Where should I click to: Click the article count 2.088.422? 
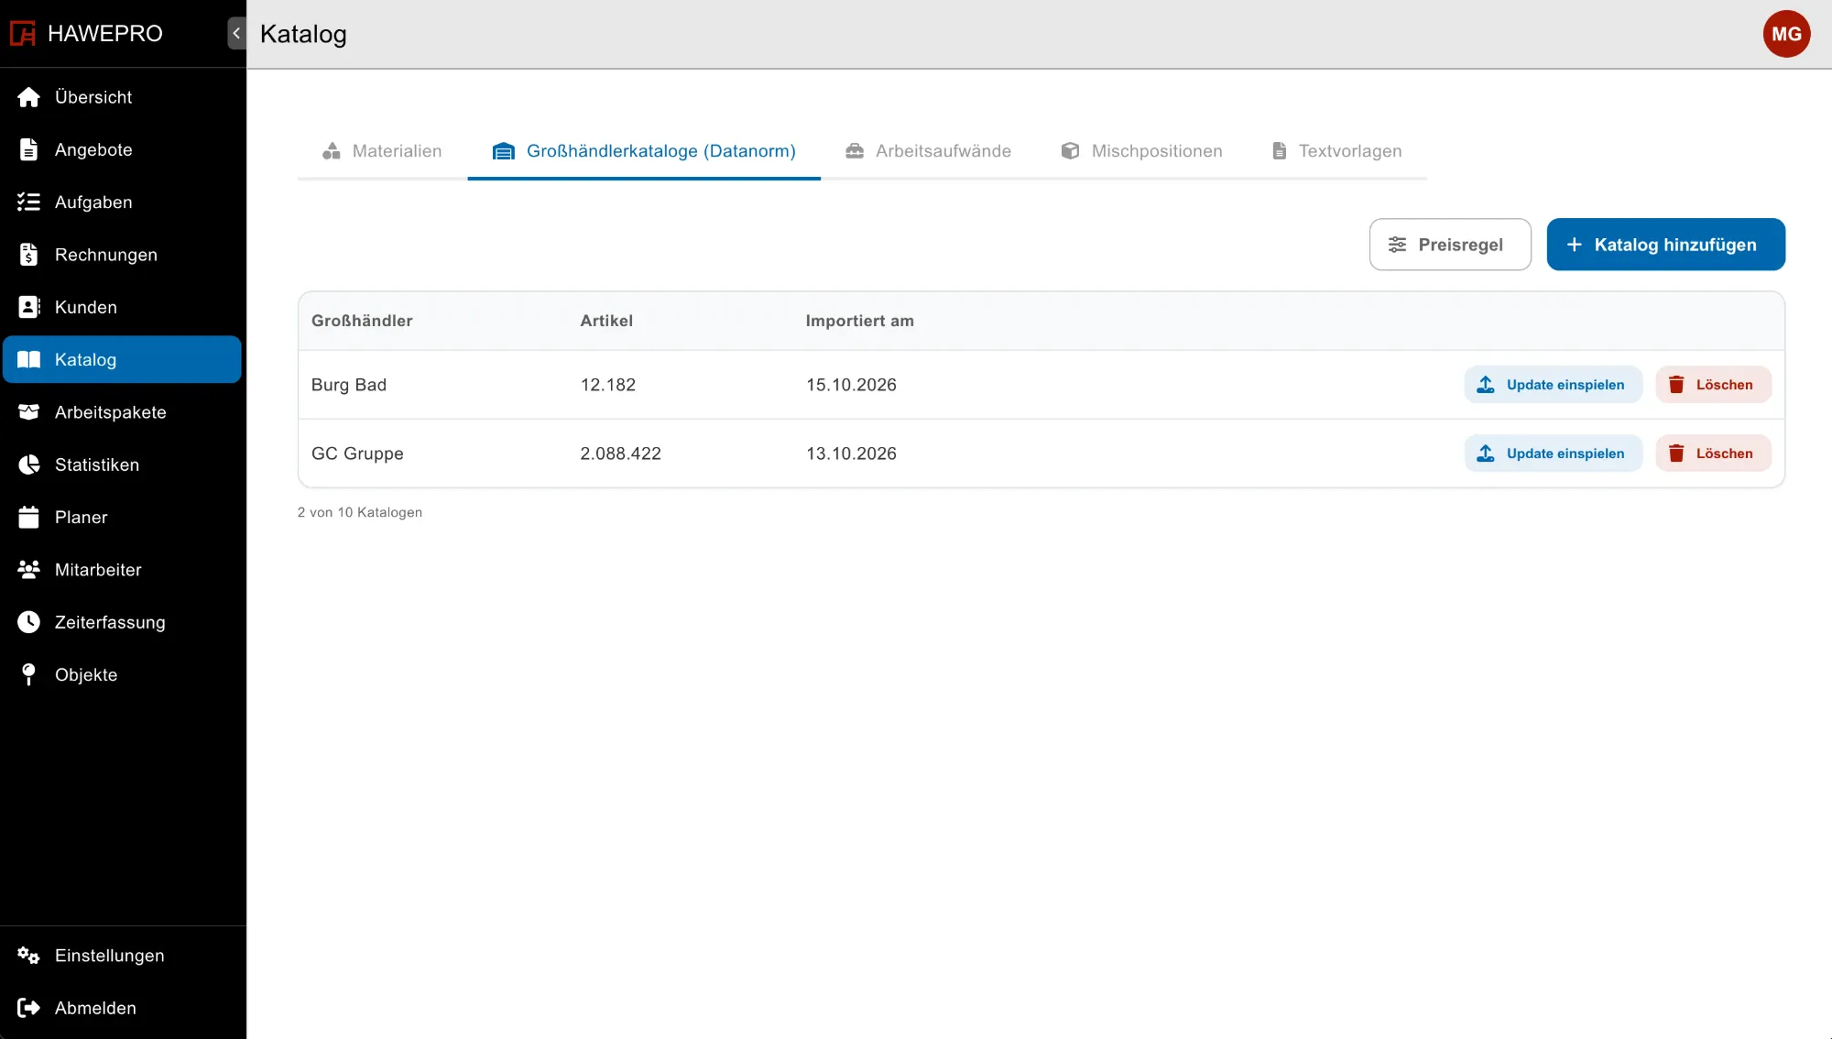620,454
